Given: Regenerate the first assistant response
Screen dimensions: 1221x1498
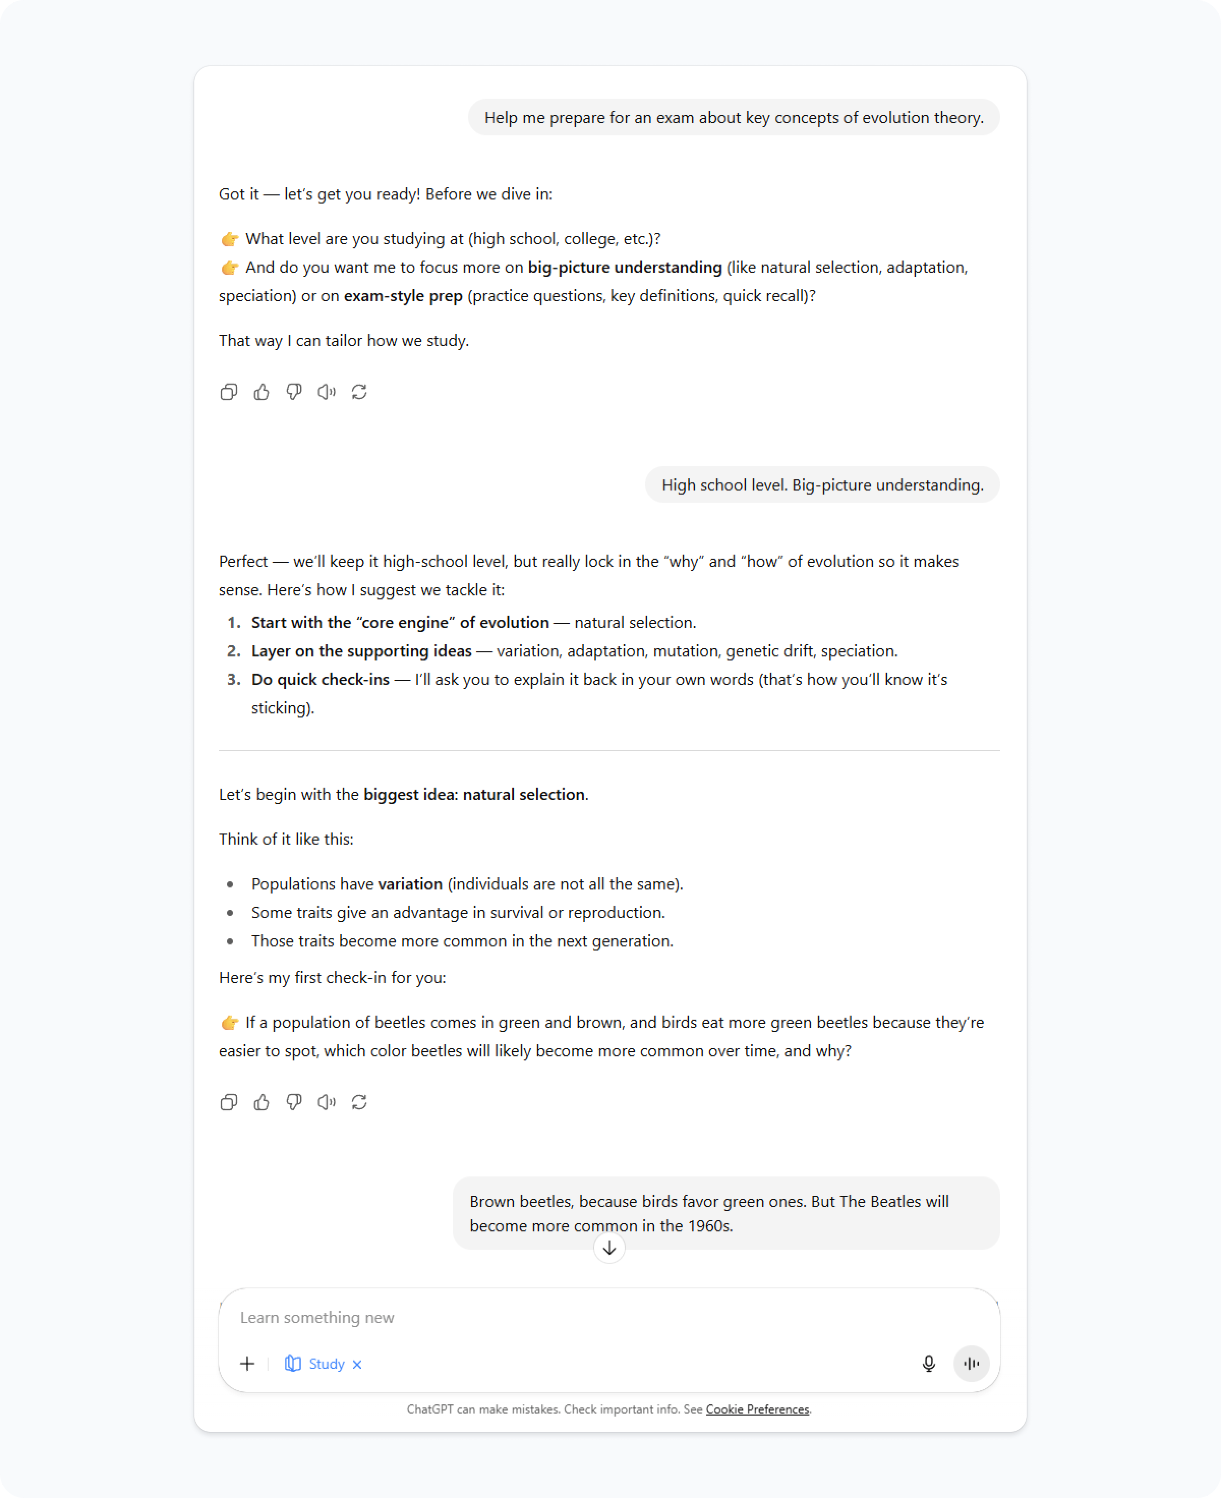Looking at the screenshot, I should [x=359, y=392].
